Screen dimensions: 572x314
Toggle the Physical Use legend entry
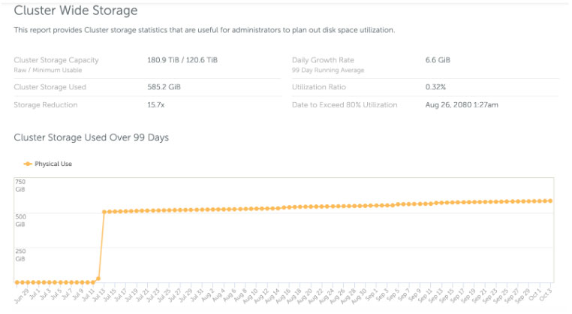coord(53,163)
